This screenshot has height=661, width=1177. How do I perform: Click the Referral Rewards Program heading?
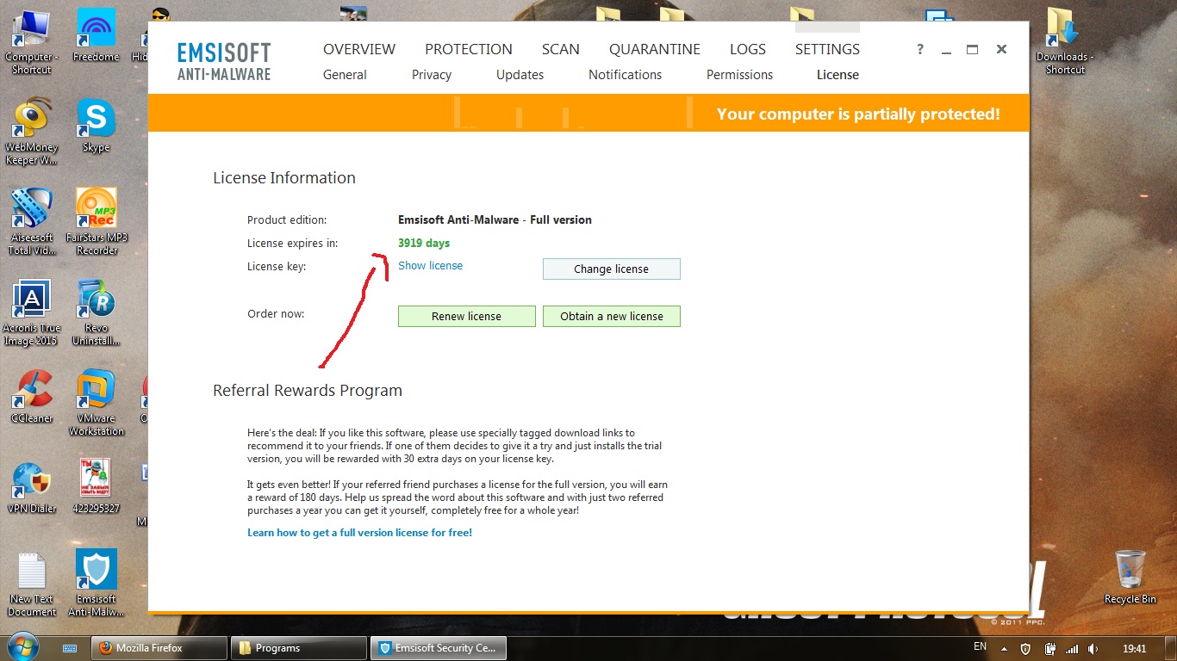point(308,391)
